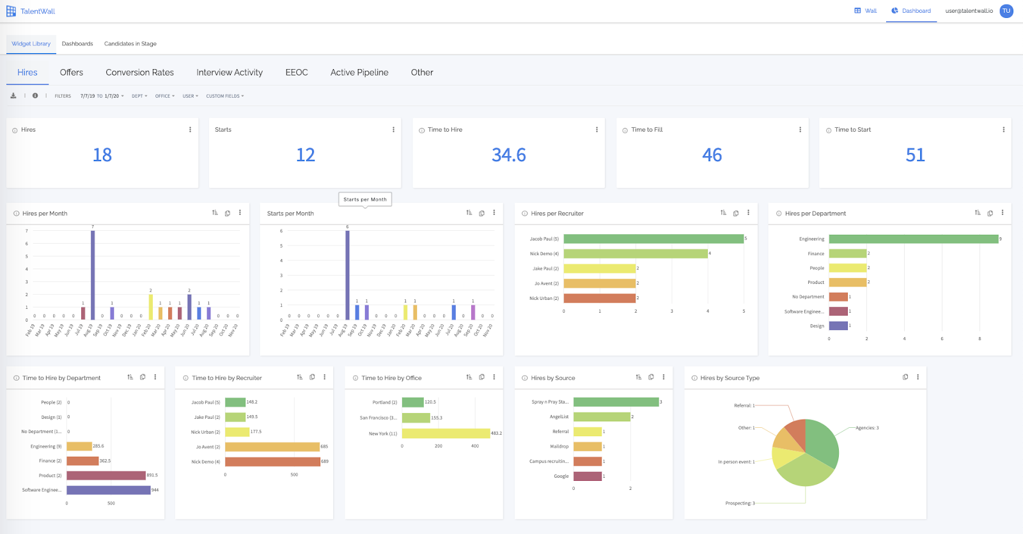
Task: Click the user@talentwall.io account label
Action: [969, 11]
